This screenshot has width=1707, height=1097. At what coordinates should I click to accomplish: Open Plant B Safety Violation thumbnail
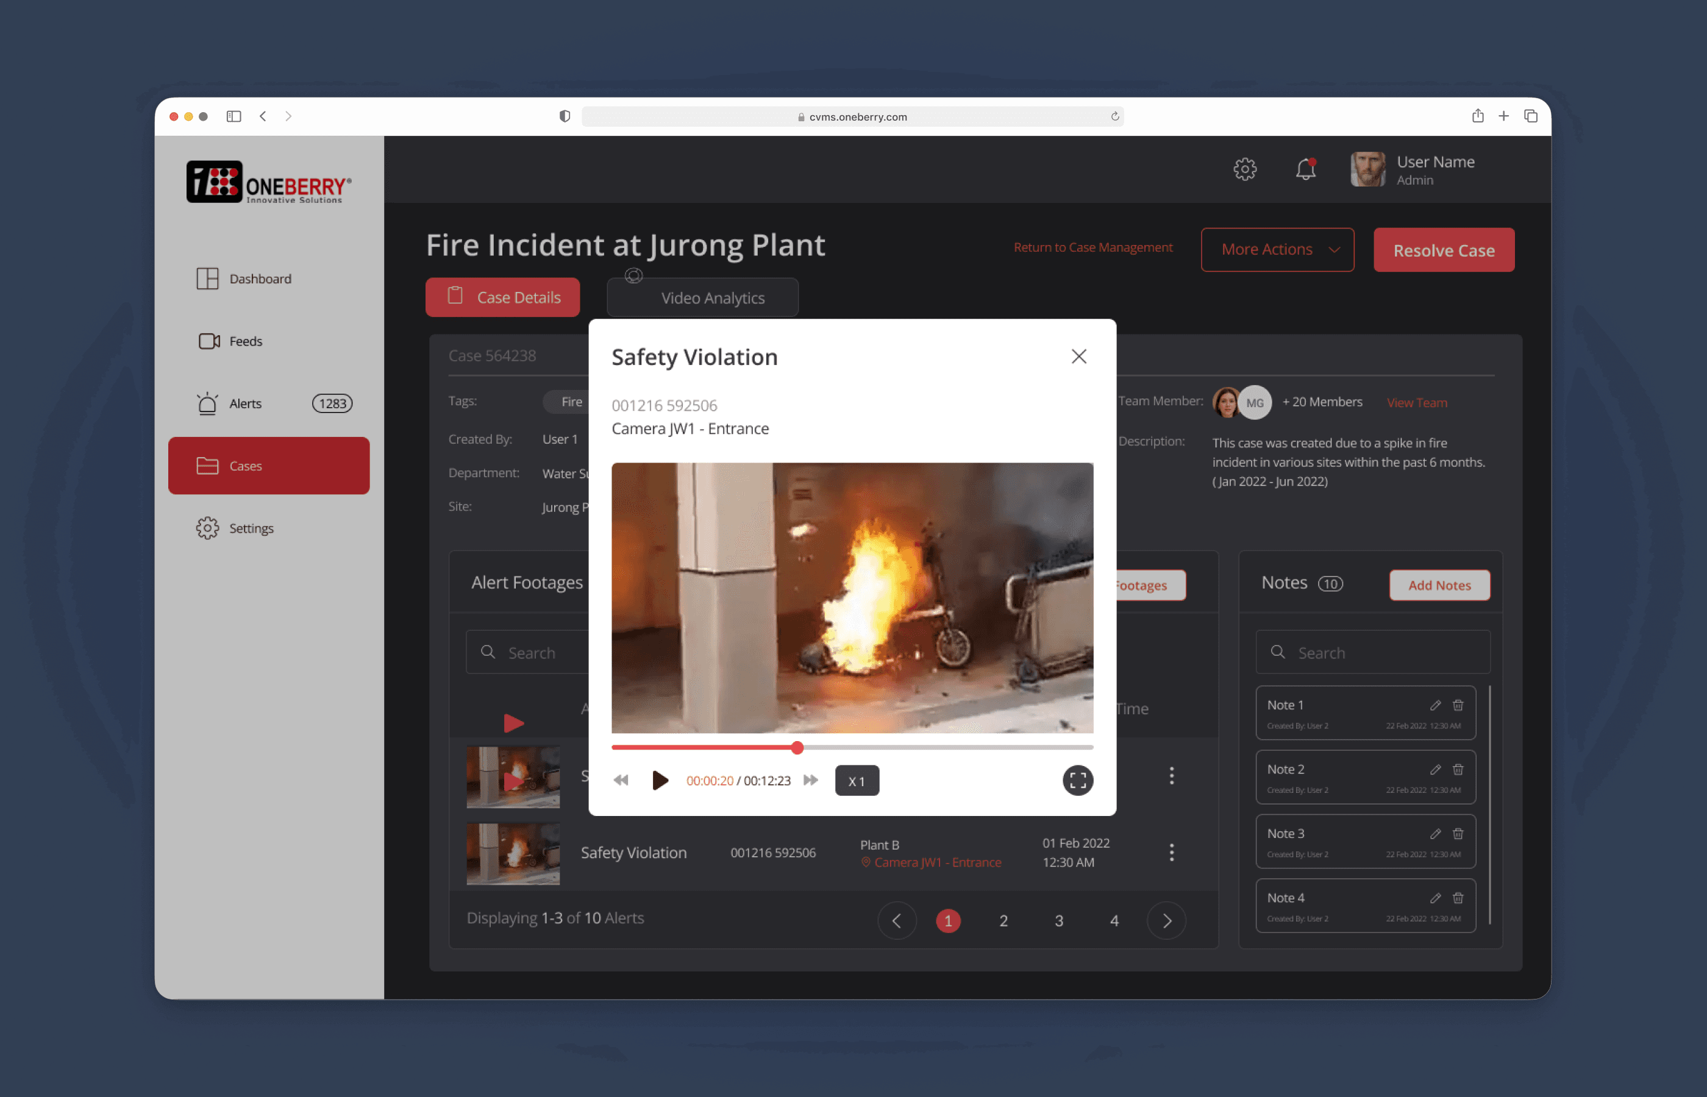[513, 854]
